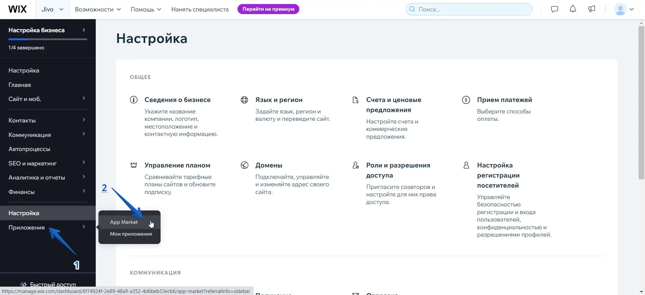
Task: Open the notifications bell
Action: (x=573, y=9)
